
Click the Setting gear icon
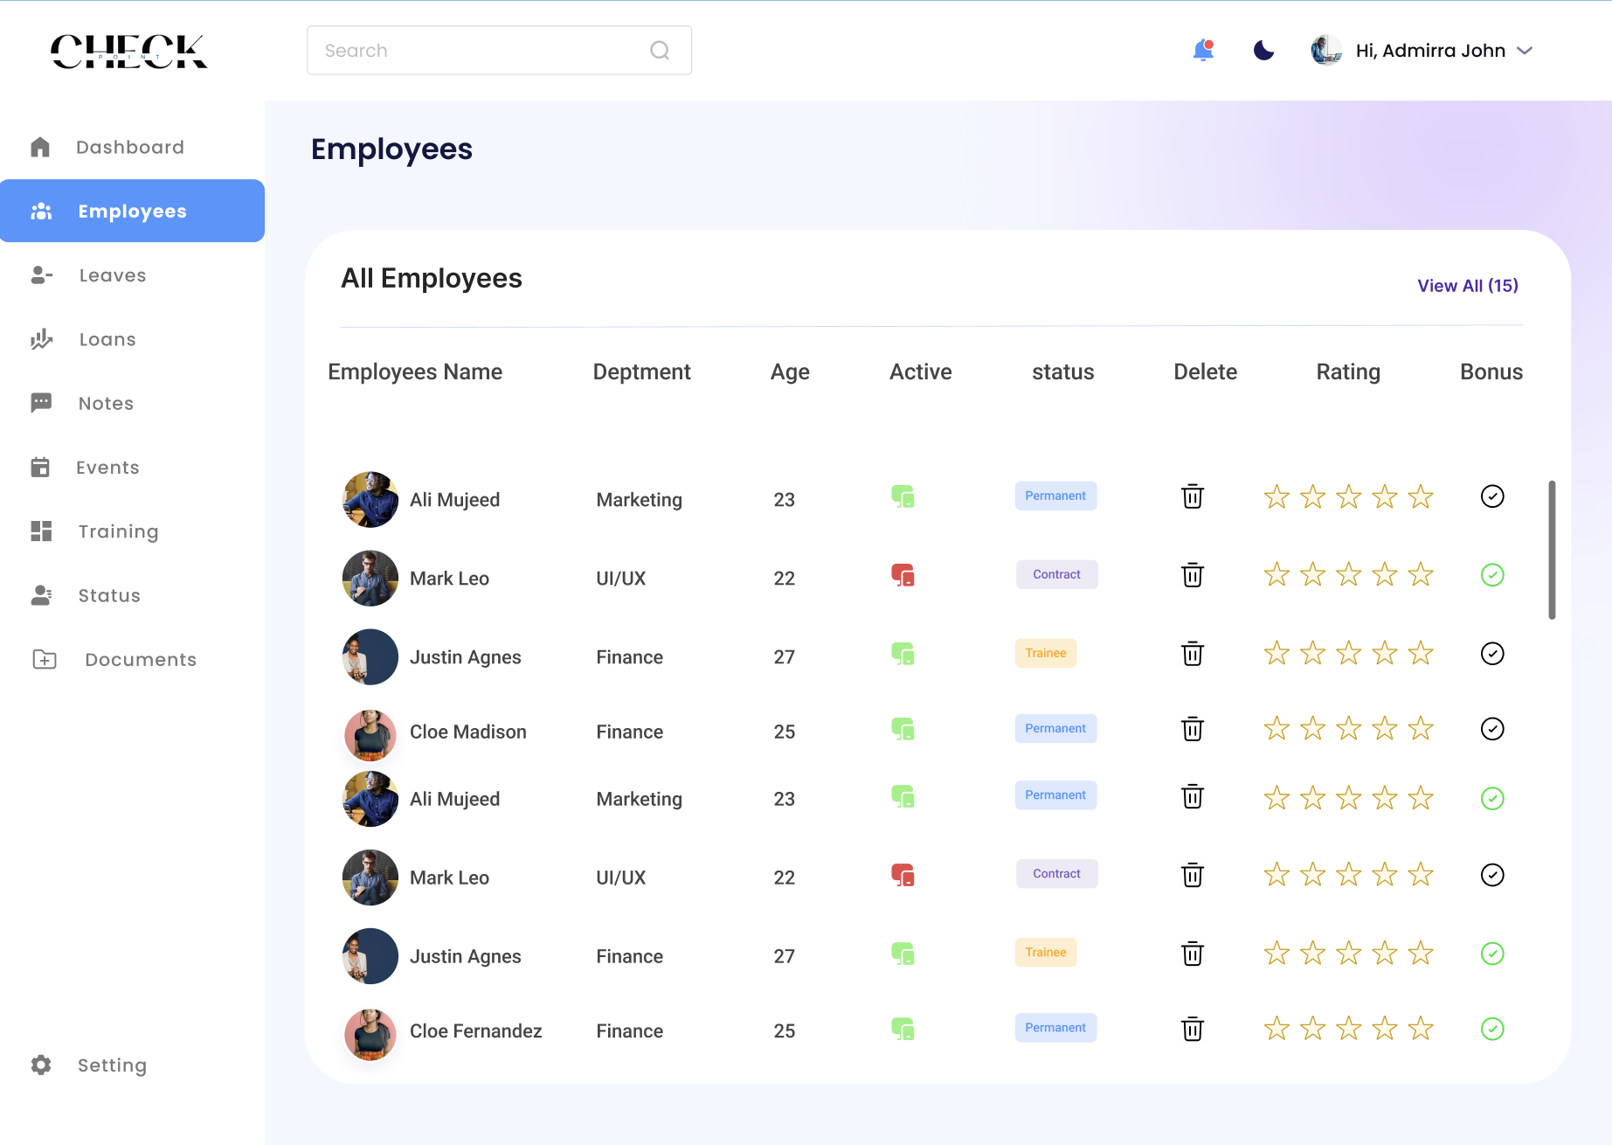coord(41,1065)
